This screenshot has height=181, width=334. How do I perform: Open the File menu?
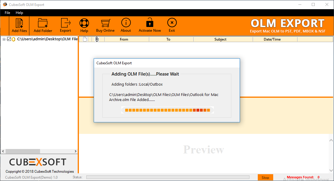[x=7, y=13]
